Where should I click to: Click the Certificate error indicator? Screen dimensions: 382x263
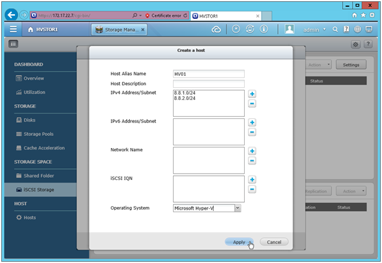pos(164,16)
